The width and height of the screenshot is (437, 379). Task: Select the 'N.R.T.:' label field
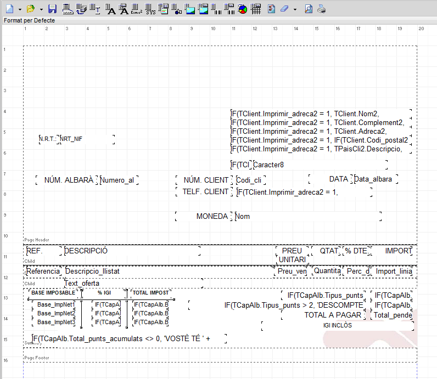point(49,139)
